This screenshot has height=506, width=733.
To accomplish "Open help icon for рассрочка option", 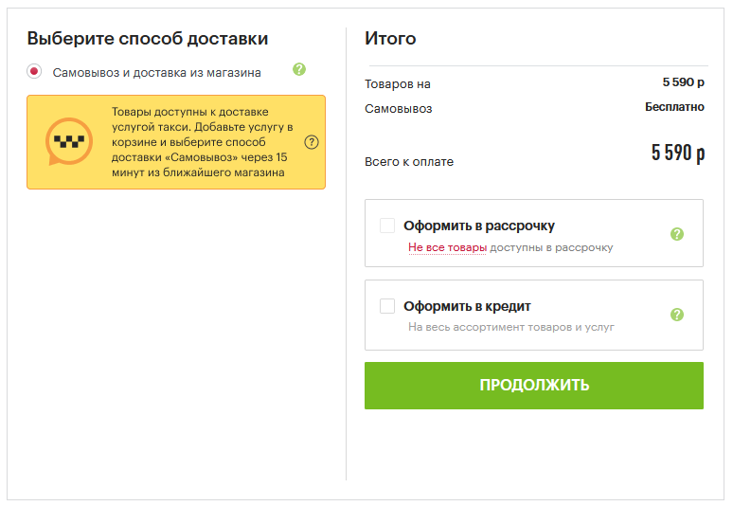I will [x=676, y=234].
